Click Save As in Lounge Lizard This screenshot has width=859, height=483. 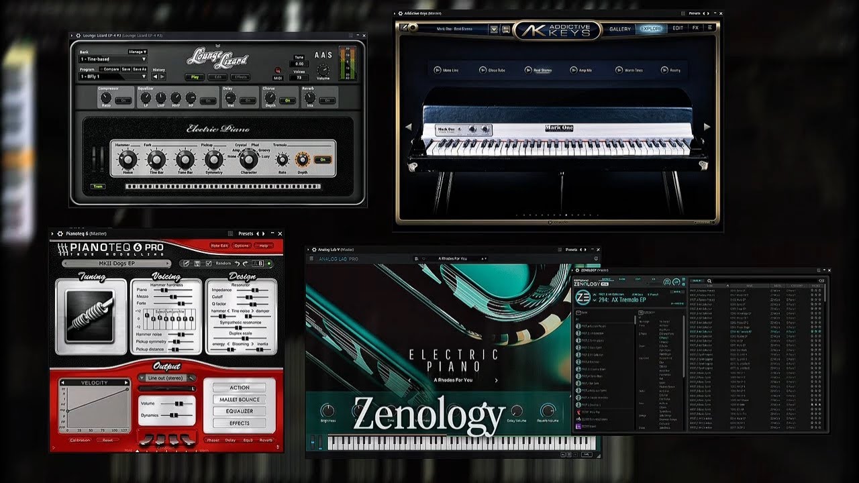(x=140, y=69)
